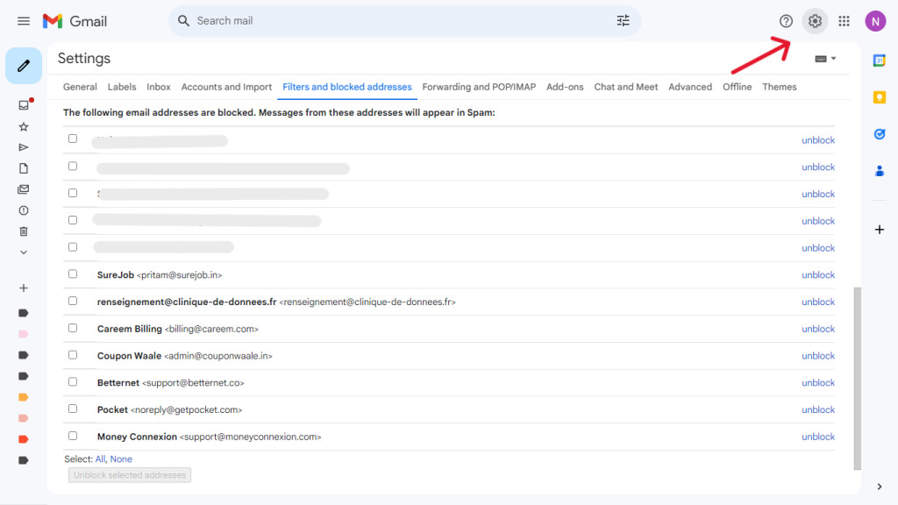The image size is (898, 505).
Task: Switch to the Add-ons tab
Action: [x=565, y=87]
